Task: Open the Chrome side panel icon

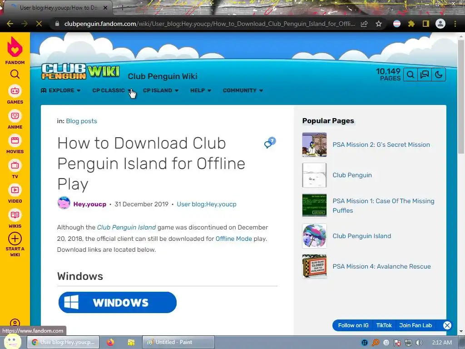Action: [426, 24]
